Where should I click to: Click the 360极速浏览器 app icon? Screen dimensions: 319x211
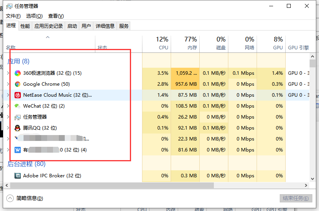click(x=18, y=73)
